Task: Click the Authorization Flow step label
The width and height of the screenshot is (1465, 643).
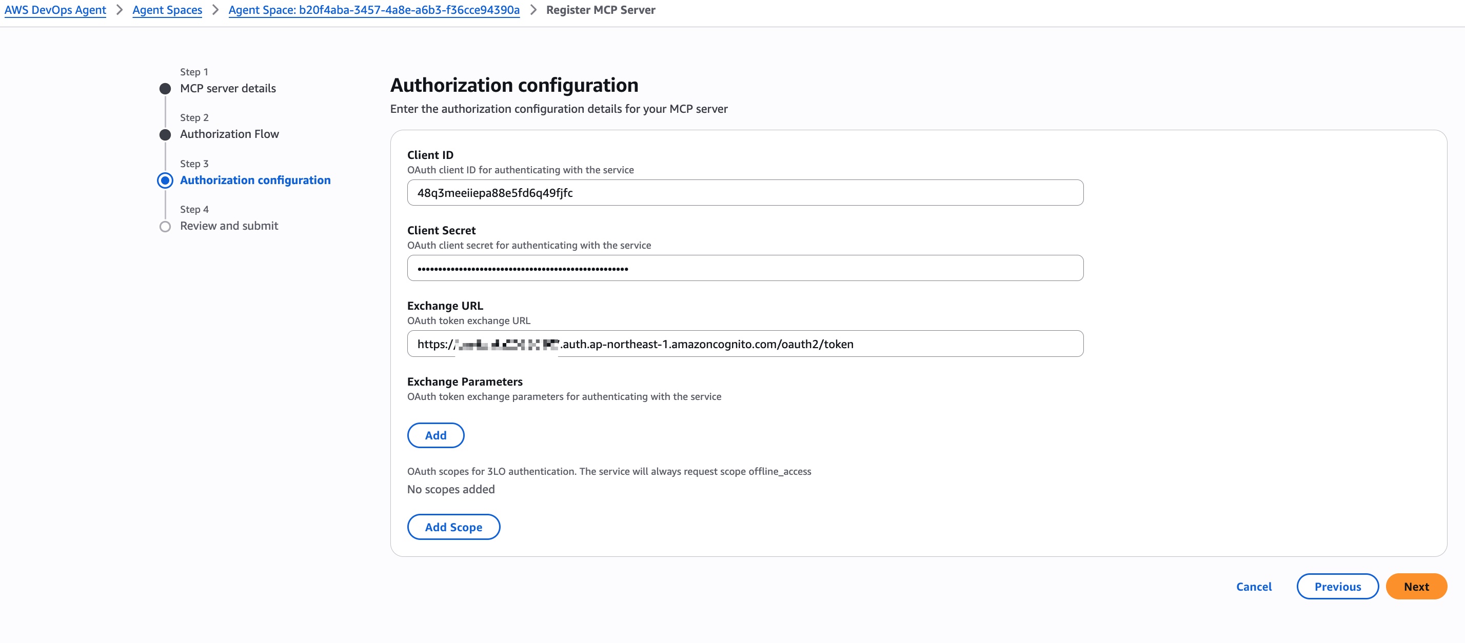Action: pos(229,134)
